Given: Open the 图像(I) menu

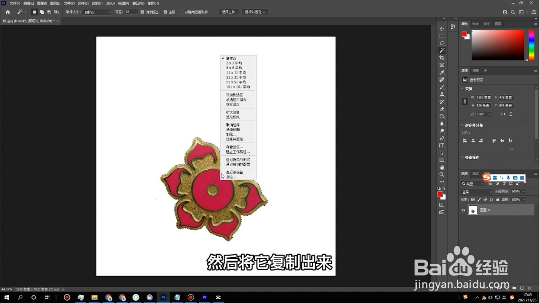Looking at the screenshot, I should (x=42, y=3).
